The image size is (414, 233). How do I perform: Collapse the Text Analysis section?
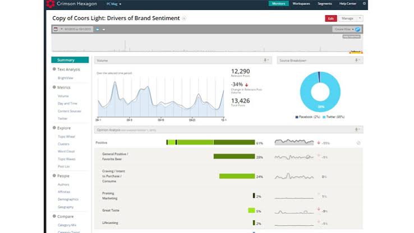click(54, 69)
